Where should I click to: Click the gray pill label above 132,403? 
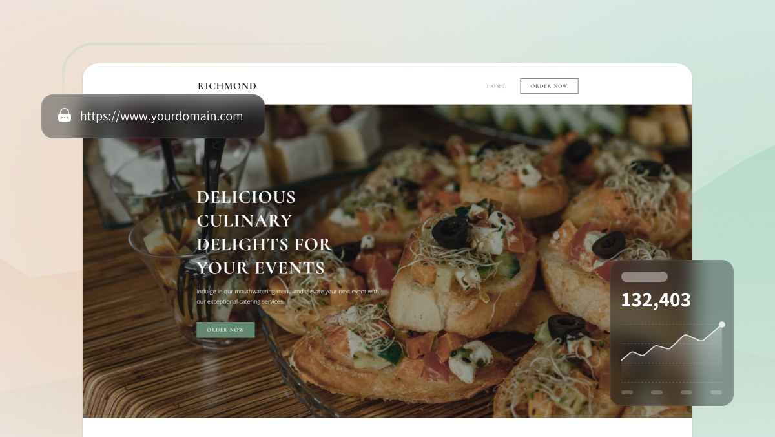click(x=645, y=277)
